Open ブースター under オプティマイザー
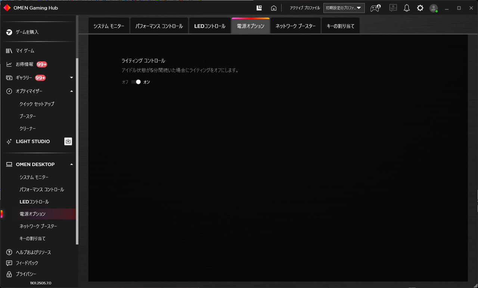Screen dimensions: 478x288 point(28,116)
